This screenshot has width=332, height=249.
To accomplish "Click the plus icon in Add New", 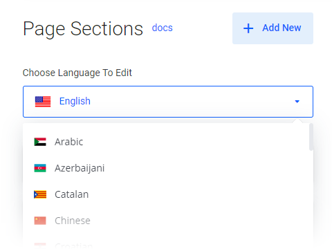I will pos(248,28).
